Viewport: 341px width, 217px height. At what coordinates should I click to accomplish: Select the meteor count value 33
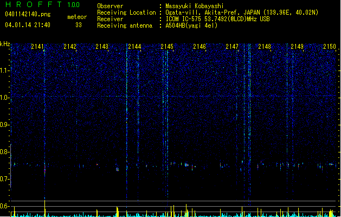point(79,25)
